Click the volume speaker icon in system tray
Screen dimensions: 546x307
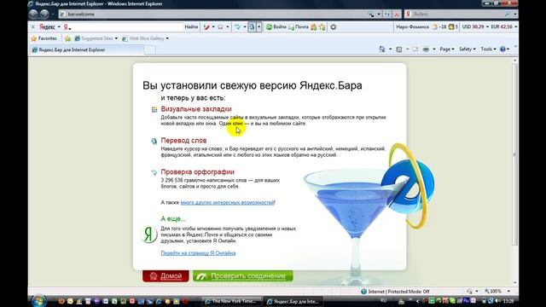[497, 301]
